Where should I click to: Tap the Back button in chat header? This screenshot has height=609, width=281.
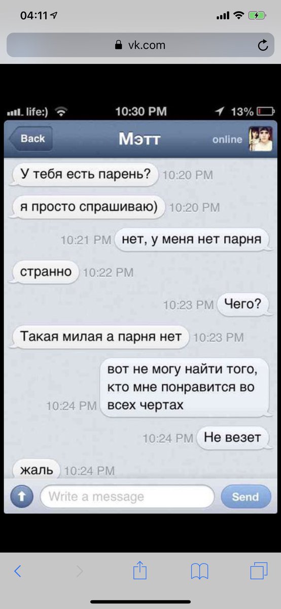pyautogui.click(x=30, y=139)
